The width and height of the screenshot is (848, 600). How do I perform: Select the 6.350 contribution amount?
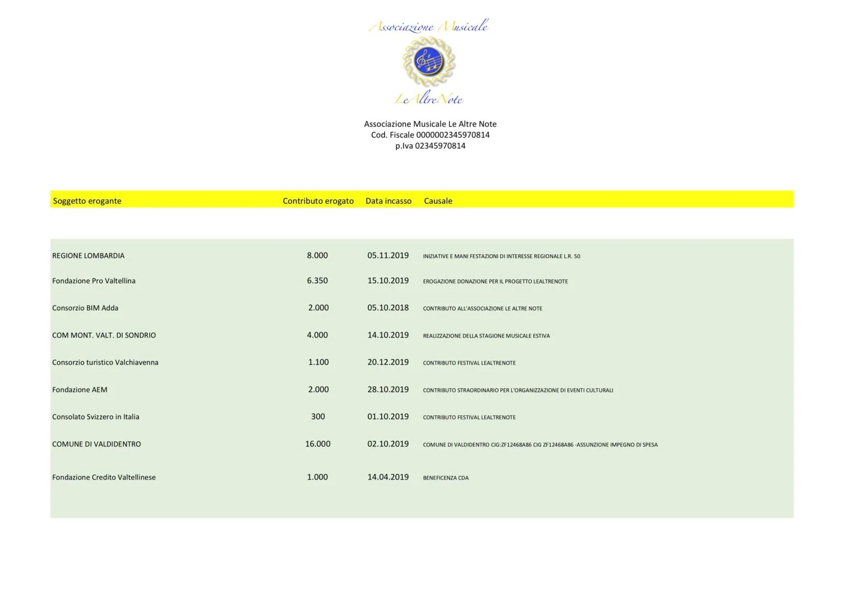click(317, 281)
